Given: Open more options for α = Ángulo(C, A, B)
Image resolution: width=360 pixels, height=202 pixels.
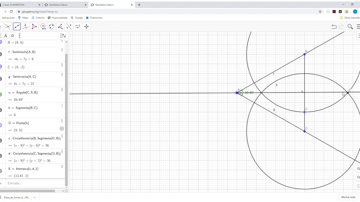Looking at the screenshot, I should pos(62,90).
